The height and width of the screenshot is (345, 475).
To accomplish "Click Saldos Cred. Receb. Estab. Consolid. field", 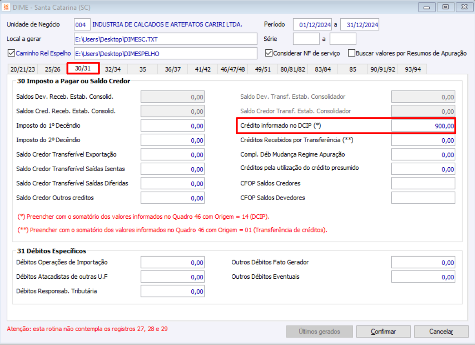I will [x=173, y=111].
